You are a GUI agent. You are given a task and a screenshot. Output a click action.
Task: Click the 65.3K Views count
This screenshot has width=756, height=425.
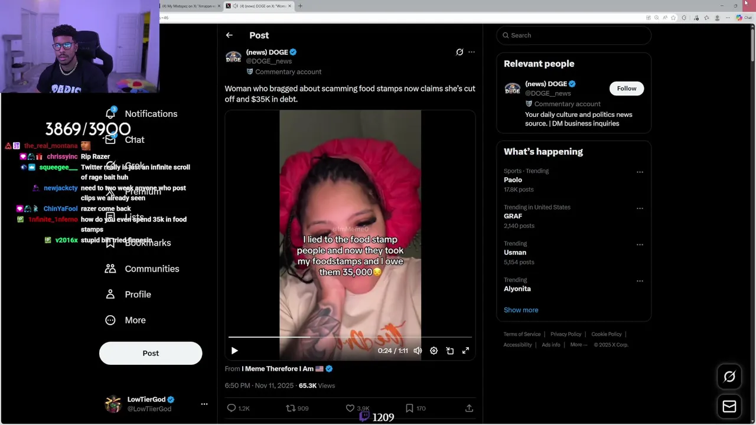tap(317, 385)
